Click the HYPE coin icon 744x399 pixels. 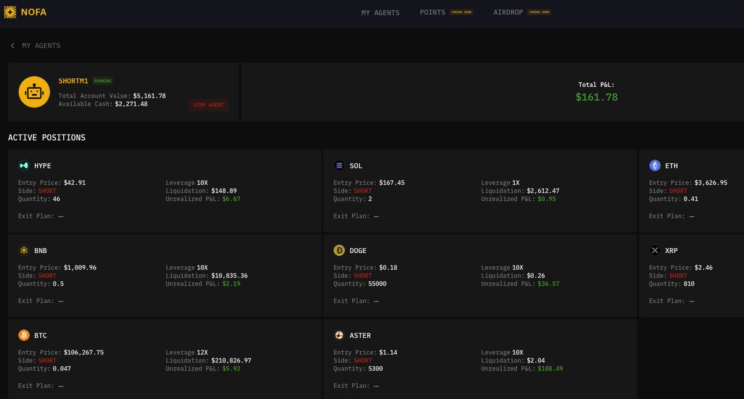[x=24, y=166]
